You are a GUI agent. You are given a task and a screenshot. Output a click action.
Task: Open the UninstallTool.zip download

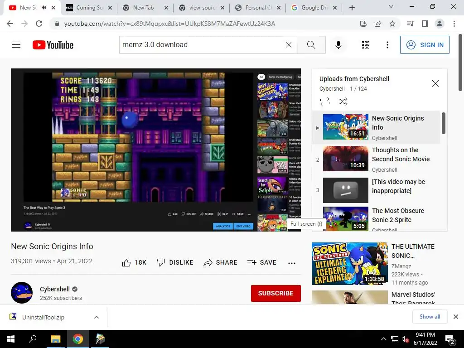point(43,317)
